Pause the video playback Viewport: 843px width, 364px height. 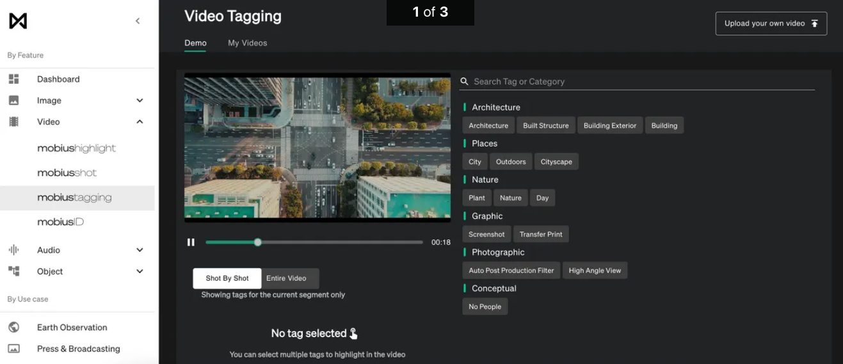pos(191,242)
